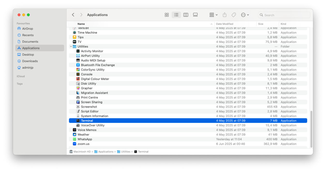Click the Tips app icon

coord(74,37)
